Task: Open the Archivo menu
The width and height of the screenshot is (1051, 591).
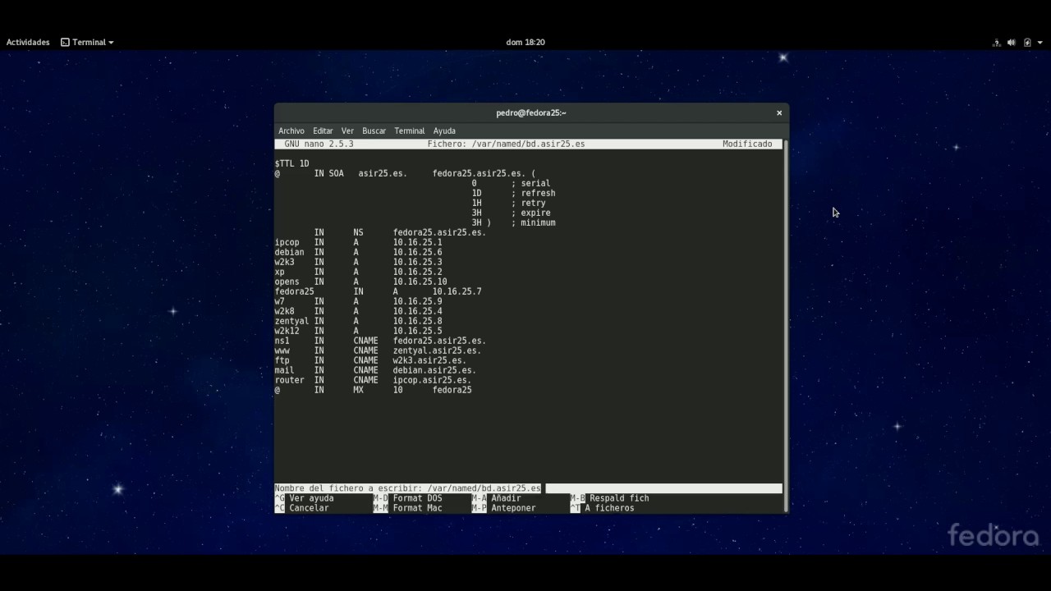Action: [291, 131]
